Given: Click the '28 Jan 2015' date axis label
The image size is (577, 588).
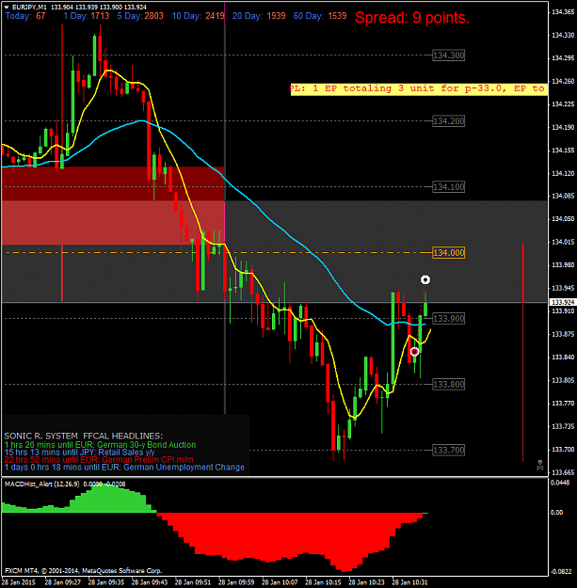Looking at the screenshot, I should pos(19,582).
